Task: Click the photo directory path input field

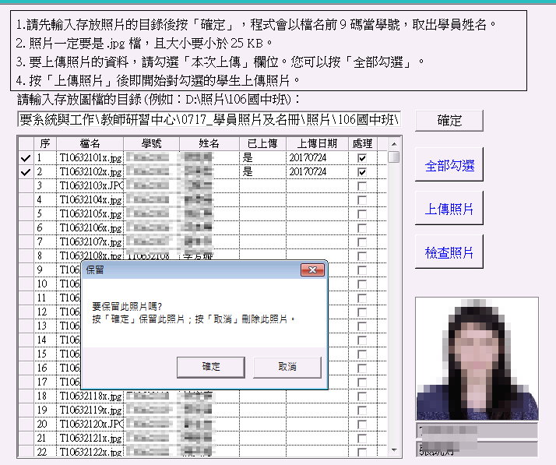Action: (x=209, y=120)
